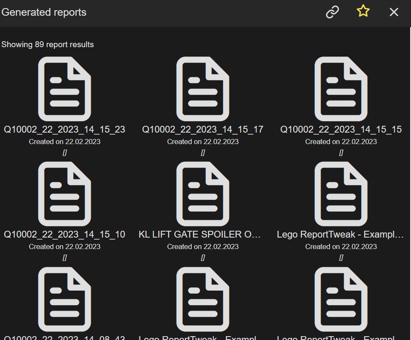Select the Q10002_22_2023_14_15_23 report name
This screenshot has height=340, width=411.
tap(64, 129)
